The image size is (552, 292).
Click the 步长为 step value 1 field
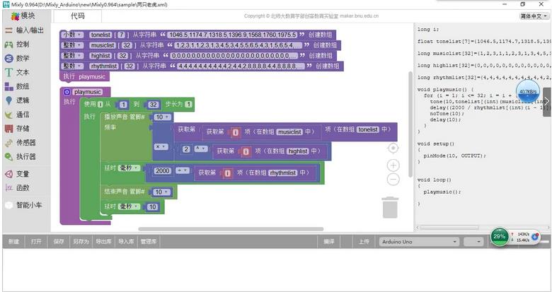(x=189, y=104)
